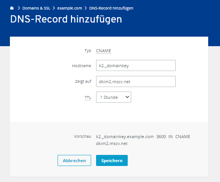The image size is (220, 182).
Task: Cancel with the Abbrechen button
Action: click(74, 160)
